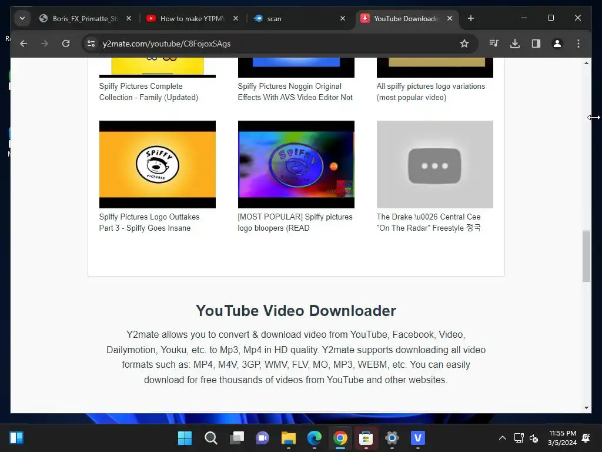Open All spiffy pictures logo variations link
The height and width of the screenshot is (452, 602).
click(x=431, y=92)
